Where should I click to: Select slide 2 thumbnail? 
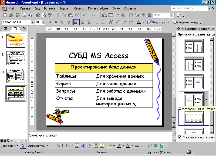click(16, 58)
